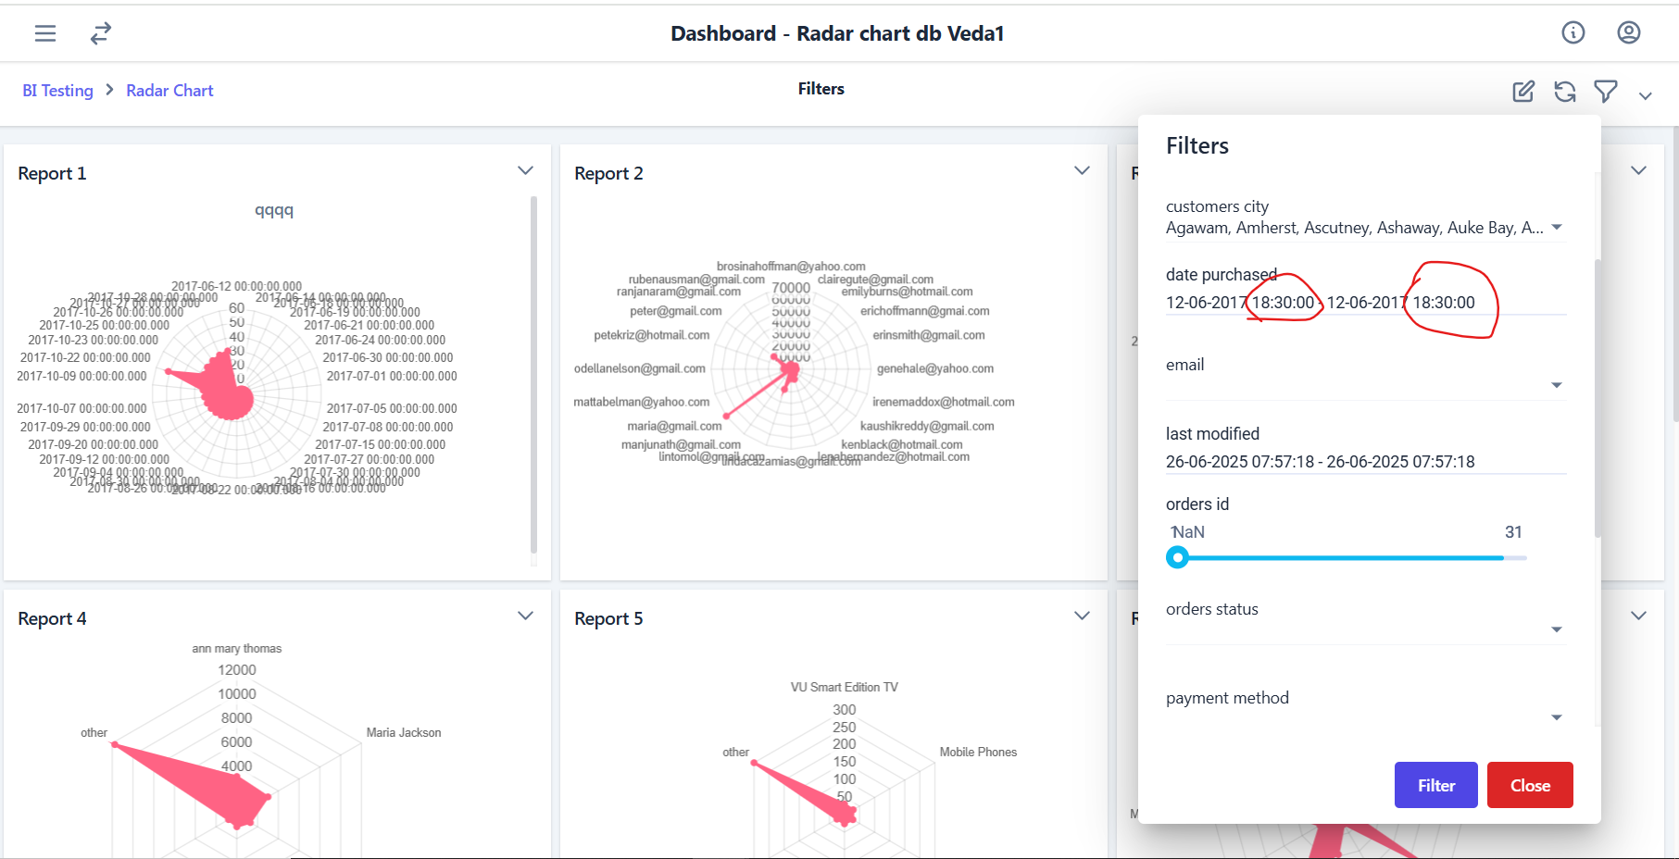The height and width of the screenshot is (859, 1679).
Task: Expand the chevron beside the funnel icon
Action: coord(1646,95)
